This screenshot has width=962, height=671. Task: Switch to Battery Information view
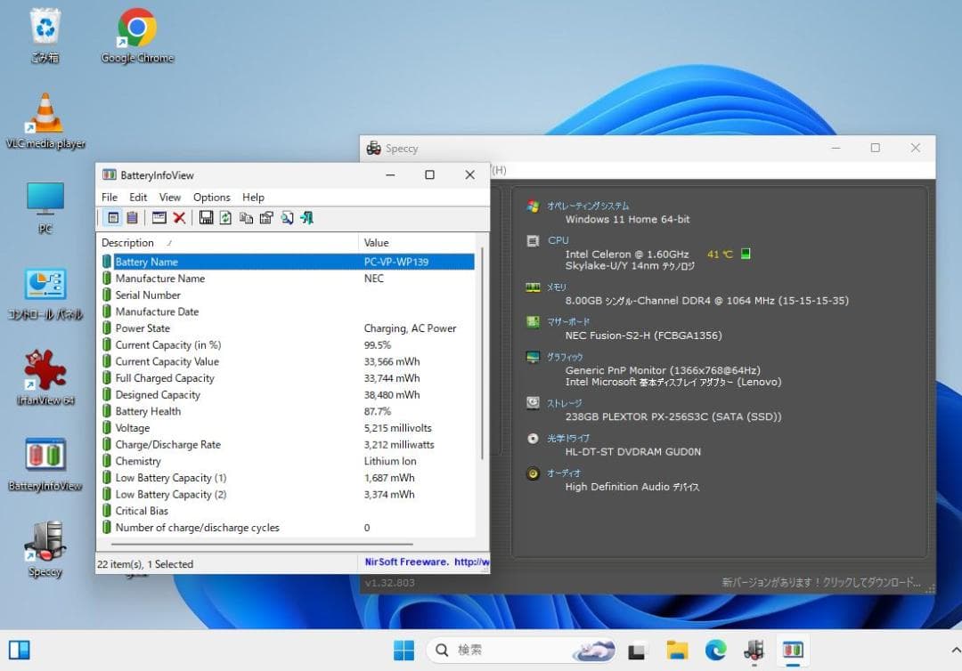[x=112, y=217]
